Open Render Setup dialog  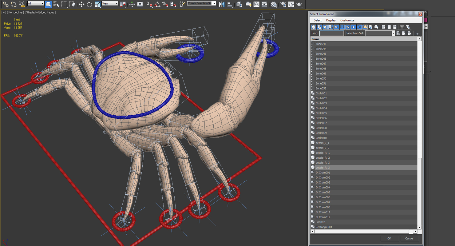(x=283, y=4)
